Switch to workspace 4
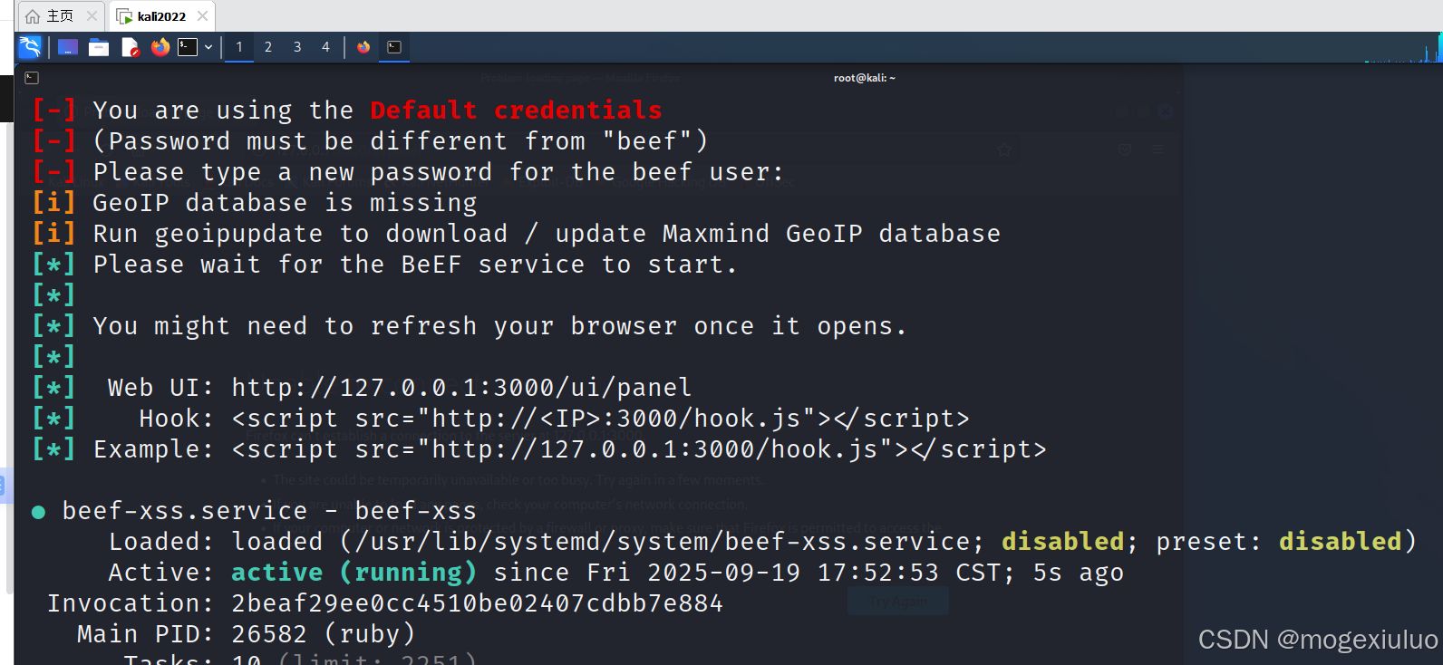Viewport: 1443px width, 665px height. pos(325,47)
